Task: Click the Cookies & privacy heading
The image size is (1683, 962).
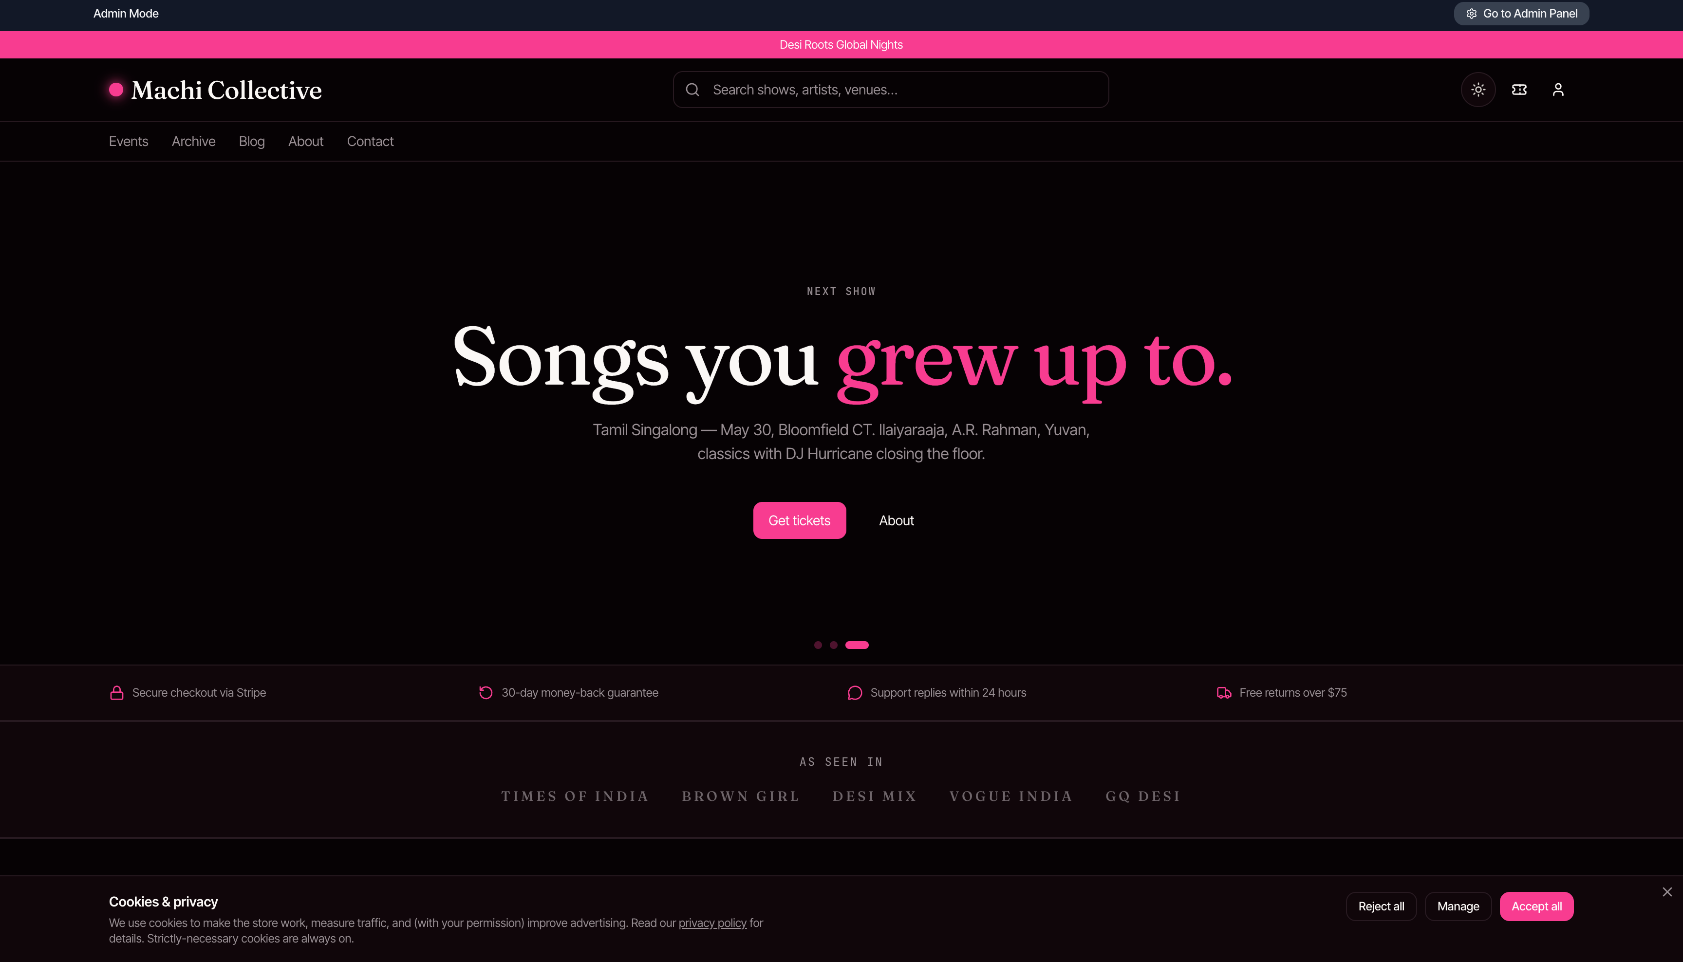Action: point(163,902)
